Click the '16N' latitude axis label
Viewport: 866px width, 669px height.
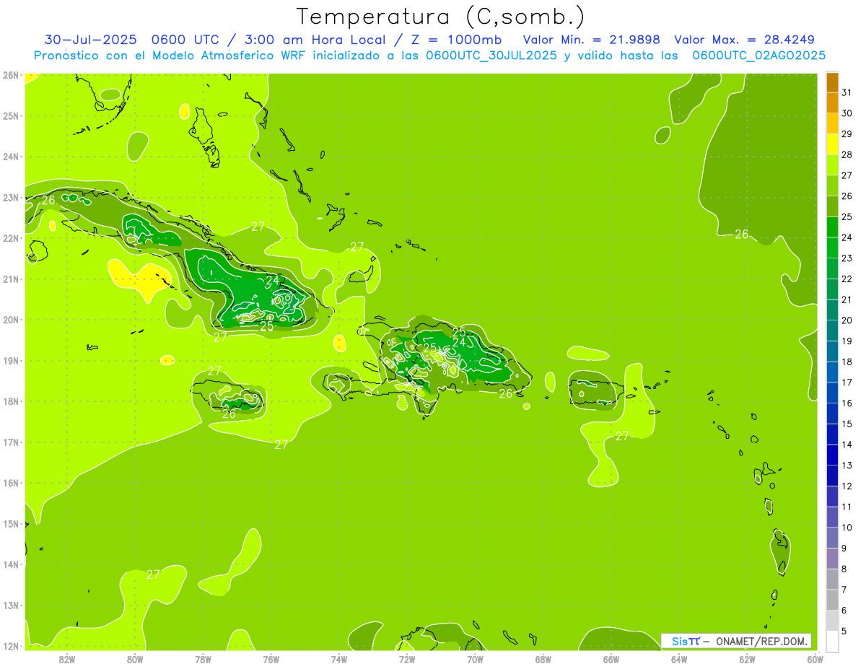click(x=10, y=483)
